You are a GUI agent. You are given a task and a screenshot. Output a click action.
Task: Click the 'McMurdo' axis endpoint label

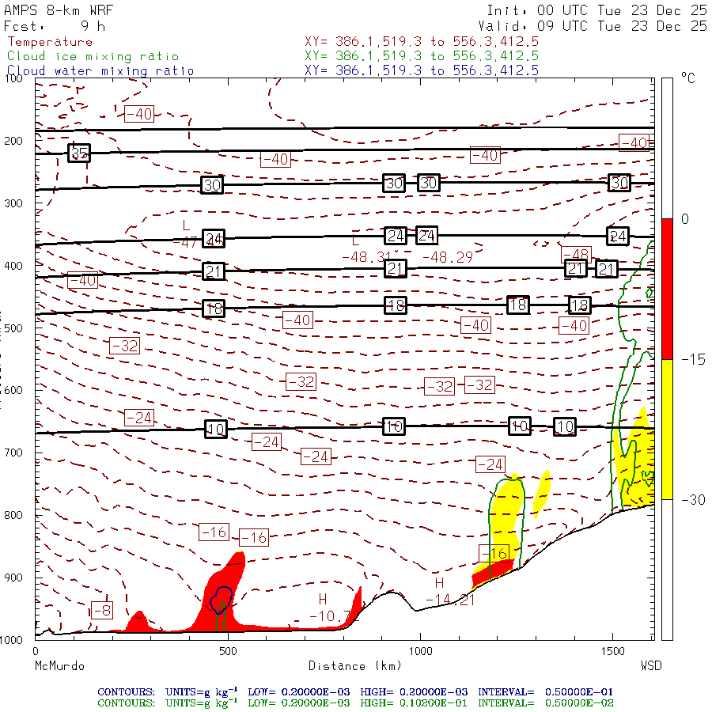(59, 666)
